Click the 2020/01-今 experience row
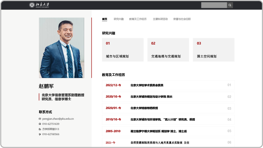Screen dimensions: 263x148 point(168,108)
